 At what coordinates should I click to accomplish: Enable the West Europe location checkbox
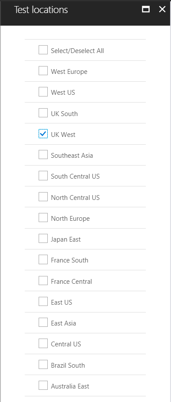[43, 70]
